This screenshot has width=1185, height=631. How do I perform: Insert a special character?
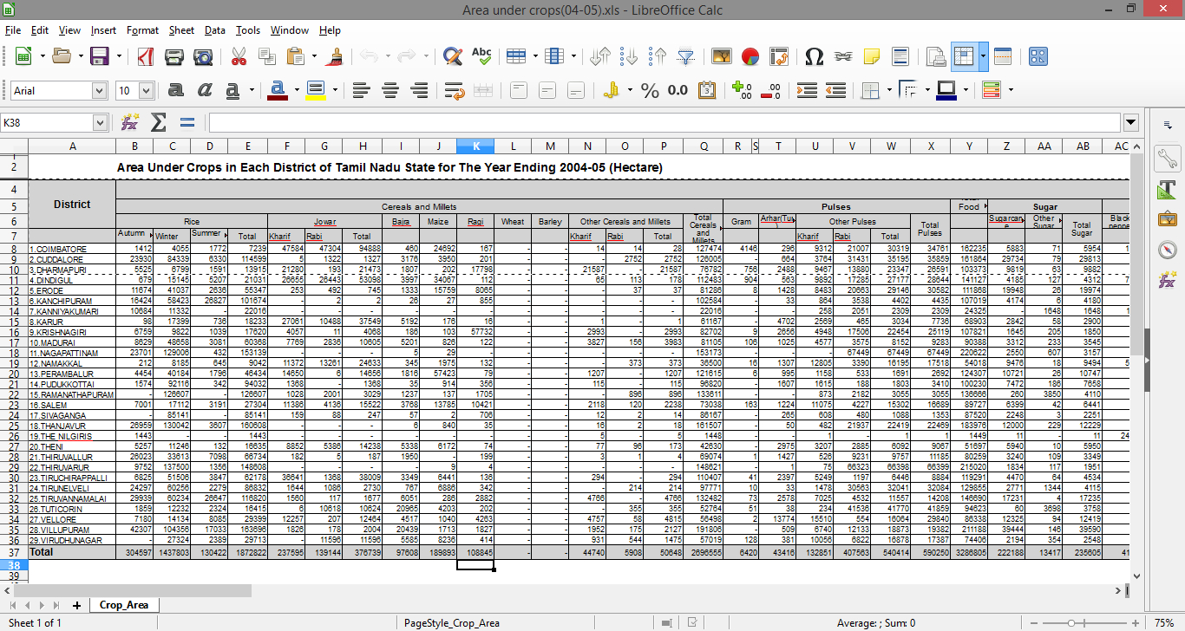point(814,56)
